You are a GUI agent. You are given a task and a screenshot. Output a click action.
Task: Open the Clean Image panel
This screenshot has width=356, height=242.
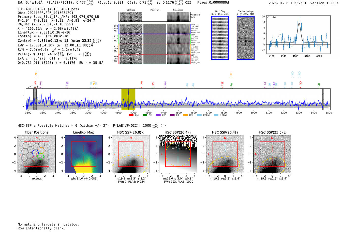tap(246, 38)
